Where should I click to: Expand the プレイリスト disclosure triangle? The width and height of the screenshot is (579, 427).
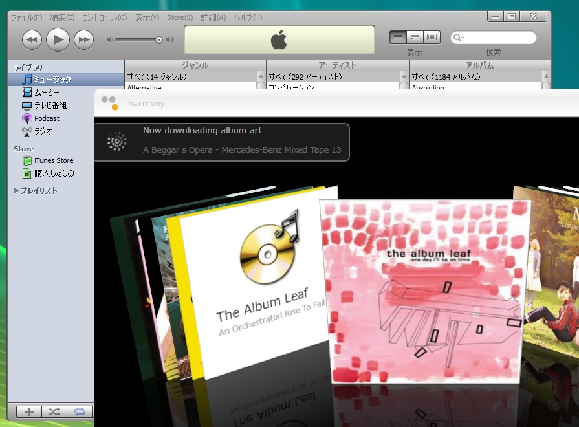point(16,191)
